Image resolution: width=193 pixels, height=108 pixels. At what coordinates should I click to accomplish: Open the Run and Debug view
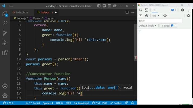click(5, 43)
